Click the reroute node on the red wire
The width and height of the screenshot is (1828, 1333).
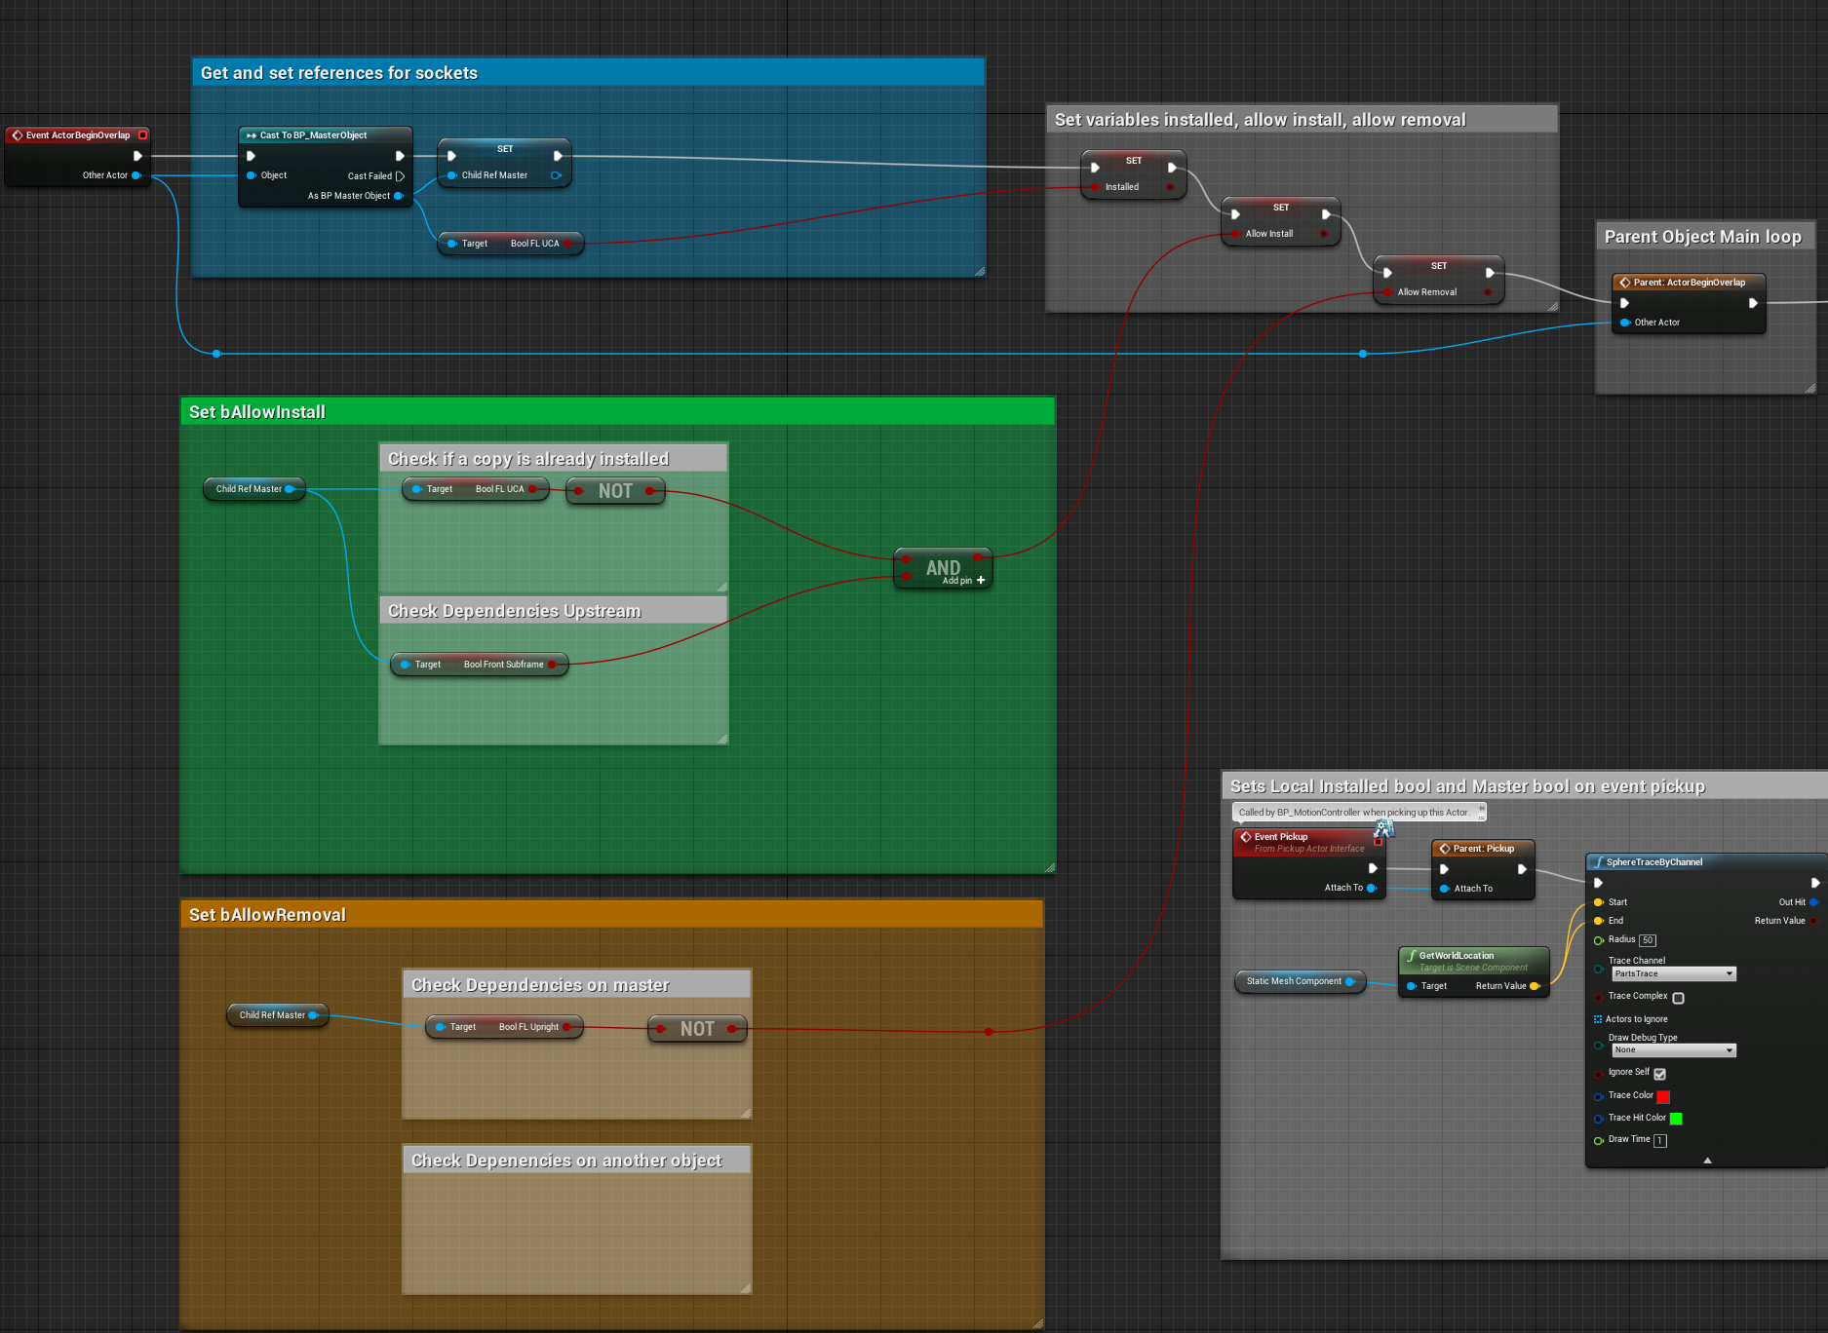[x=989, y=1031]
